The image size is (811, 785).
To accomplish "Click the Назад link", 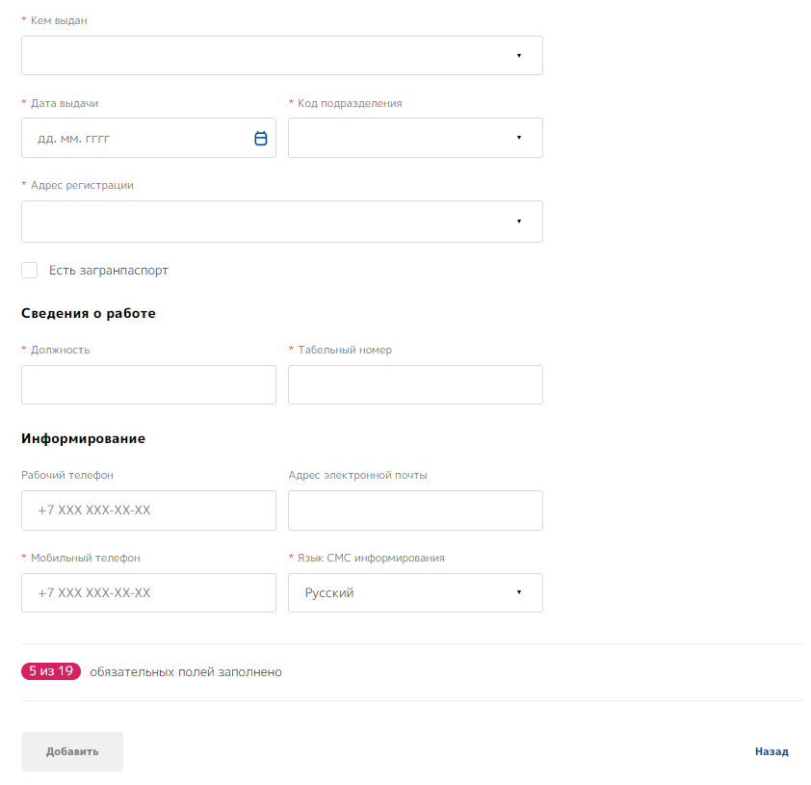I will (772, 751).
